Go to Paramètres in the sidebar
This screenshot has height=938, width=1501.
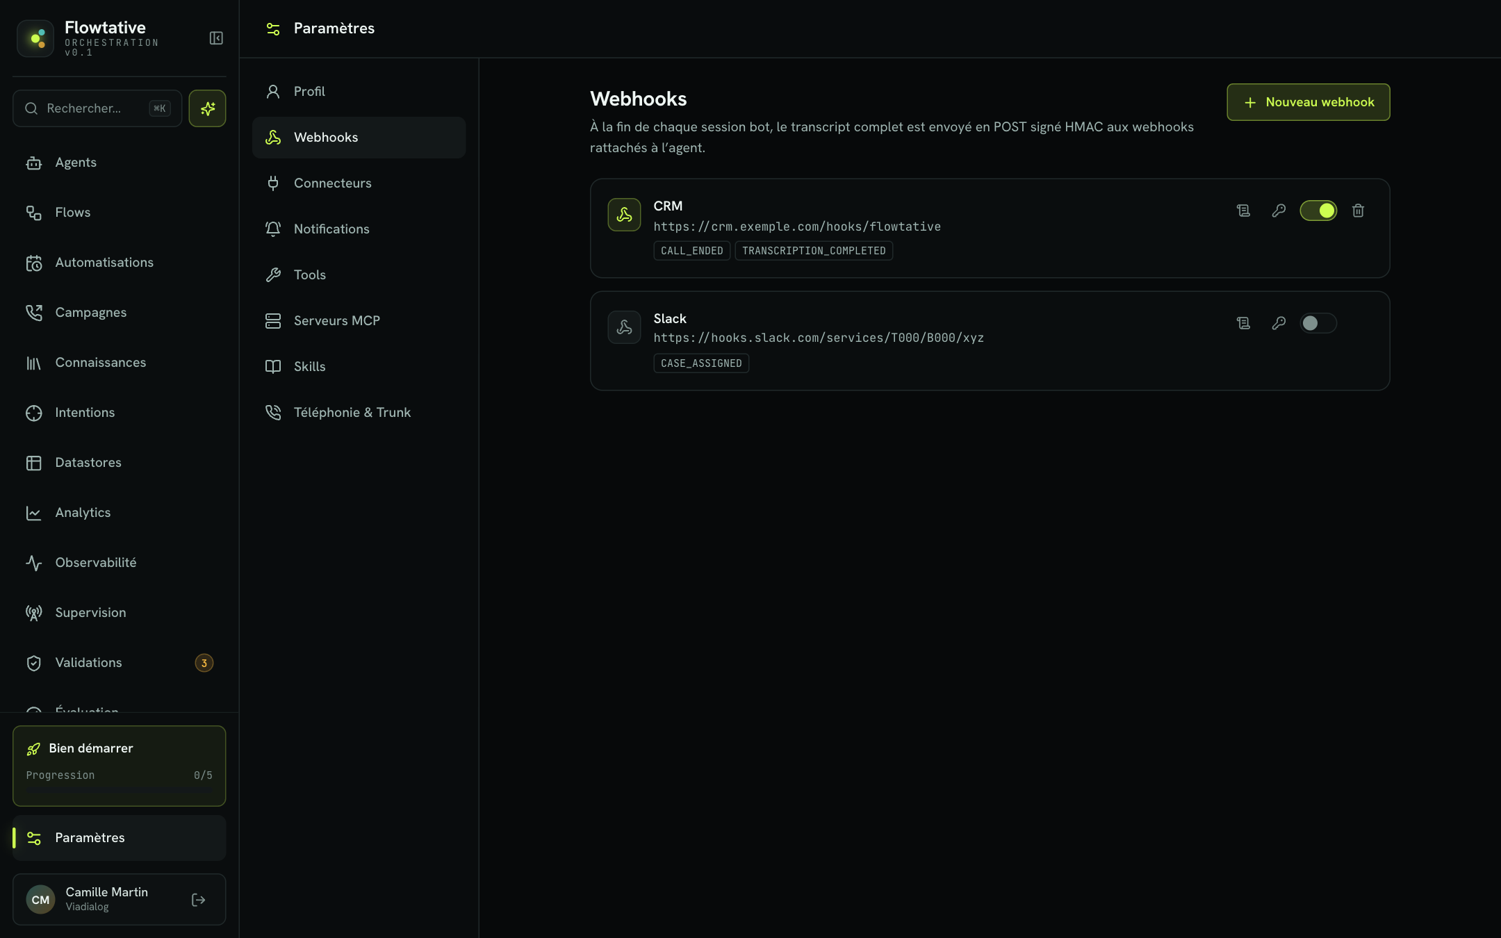(119, 838)
